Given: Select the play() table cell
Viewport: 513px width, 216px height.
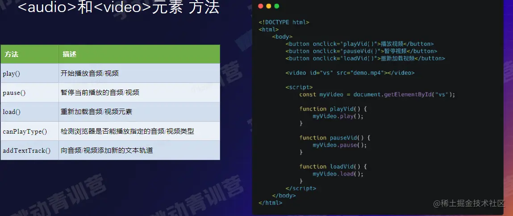Looking at the screenshot, I should click(30, 73).
